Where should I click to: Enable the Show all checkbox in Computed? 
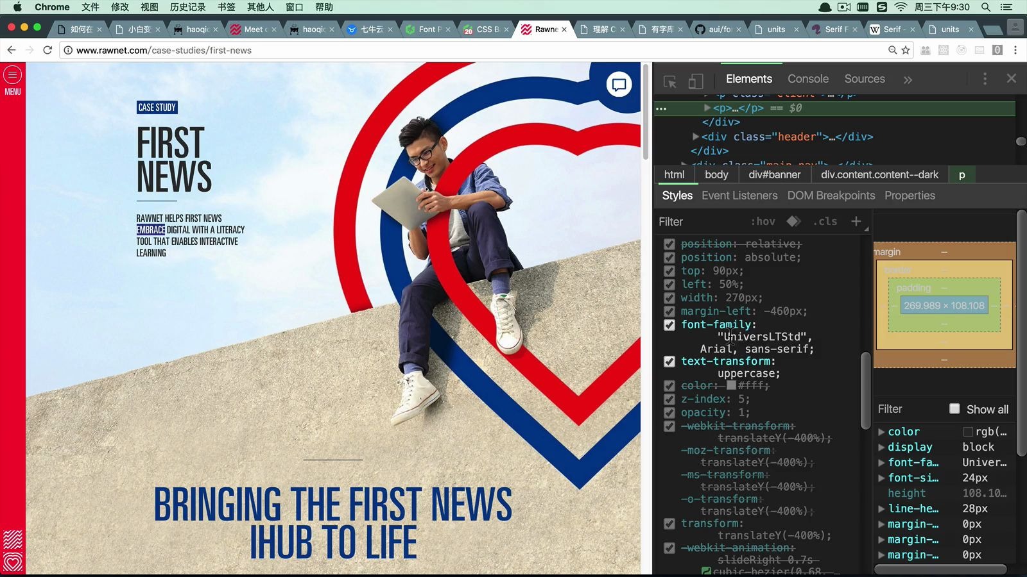[x=954, y=409]
